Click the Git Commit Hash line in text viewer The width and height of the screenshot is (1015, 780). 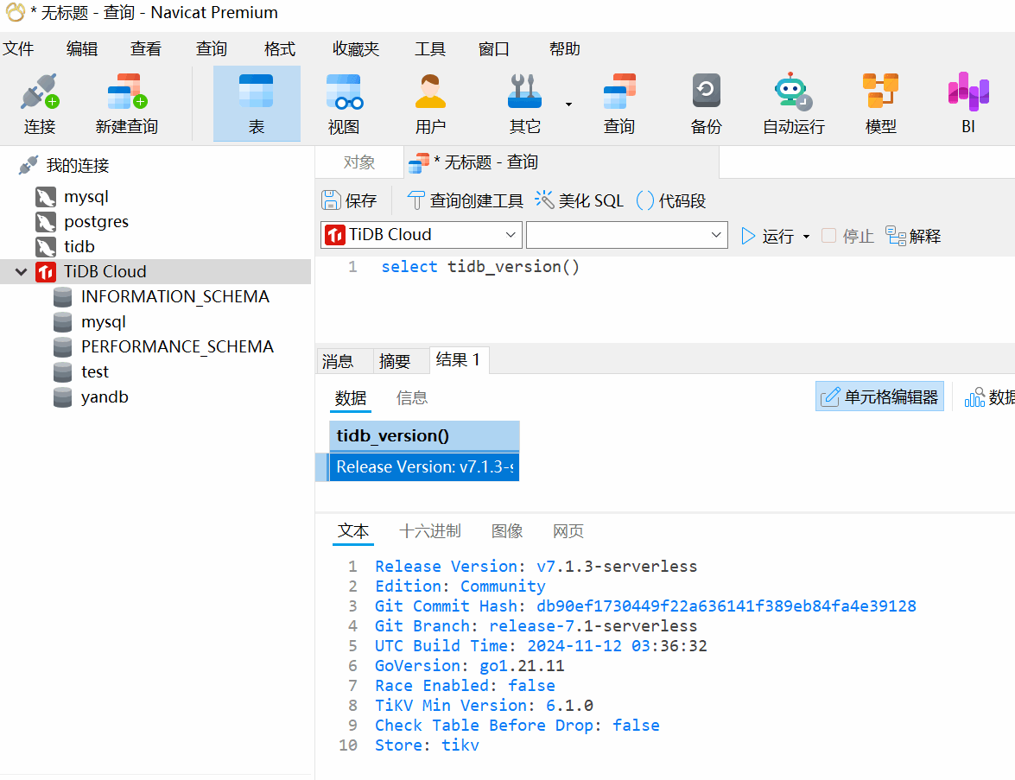(645, 606)
